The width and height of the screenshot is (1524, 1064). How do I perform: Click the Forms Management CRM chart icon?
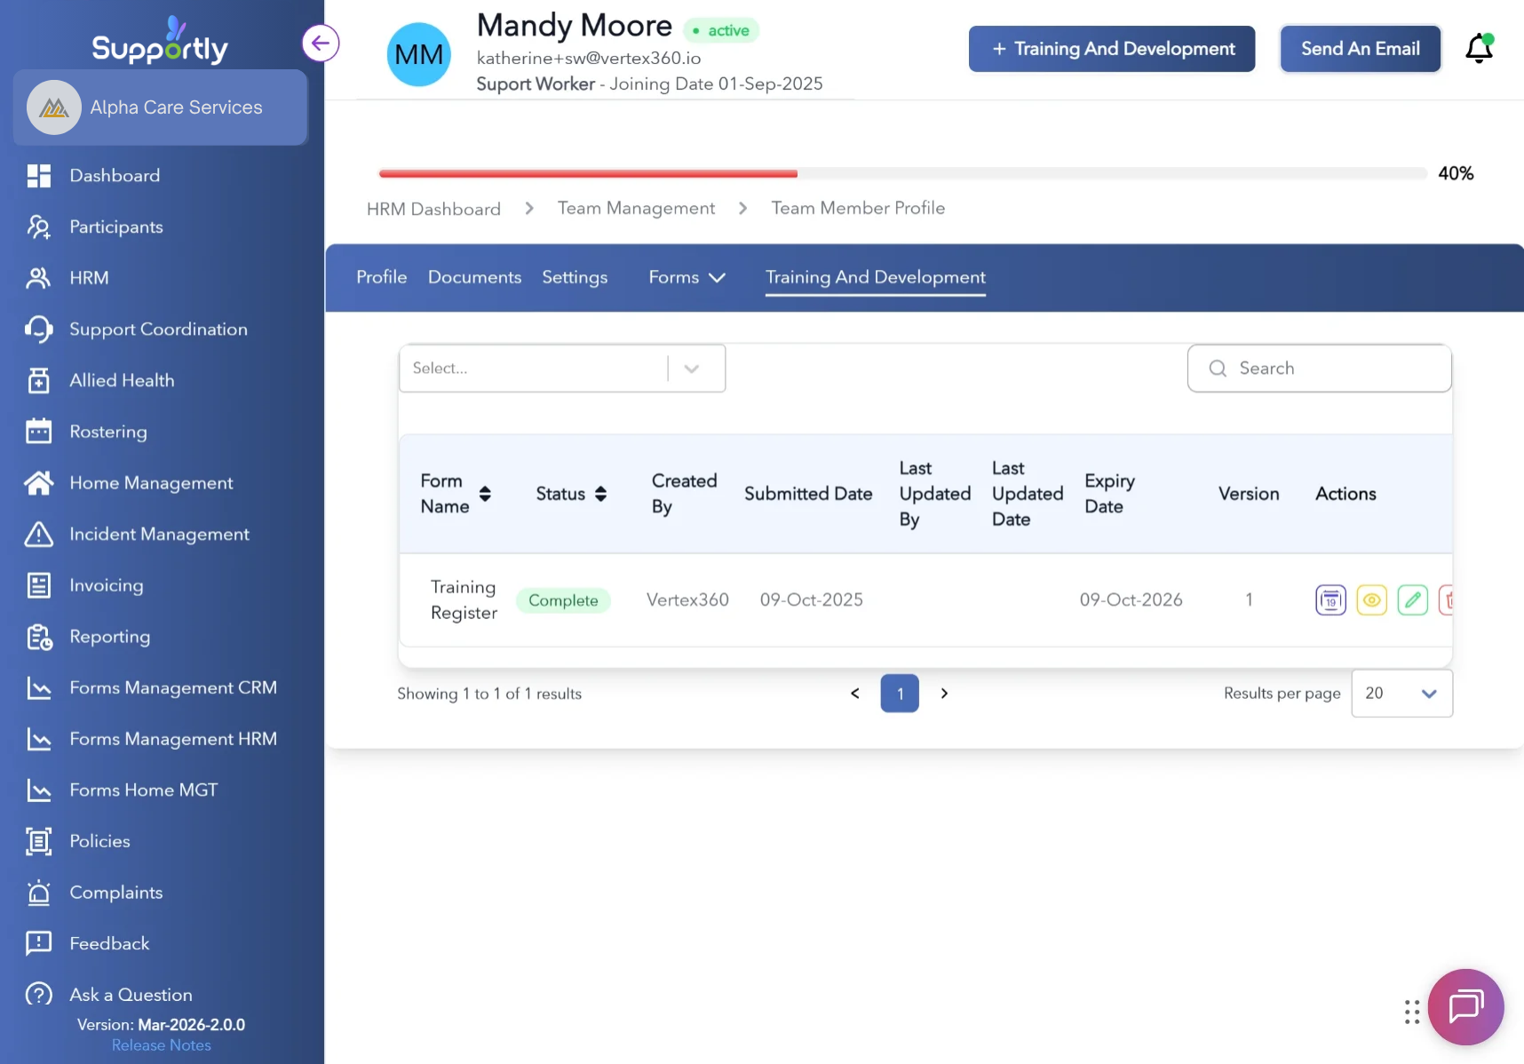pyautogui.click(x=39, y=688)
